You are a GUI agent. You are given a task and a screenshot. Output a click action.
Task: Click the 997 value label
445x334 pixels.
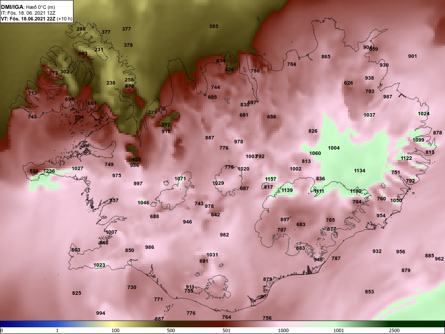coord(138,183)
